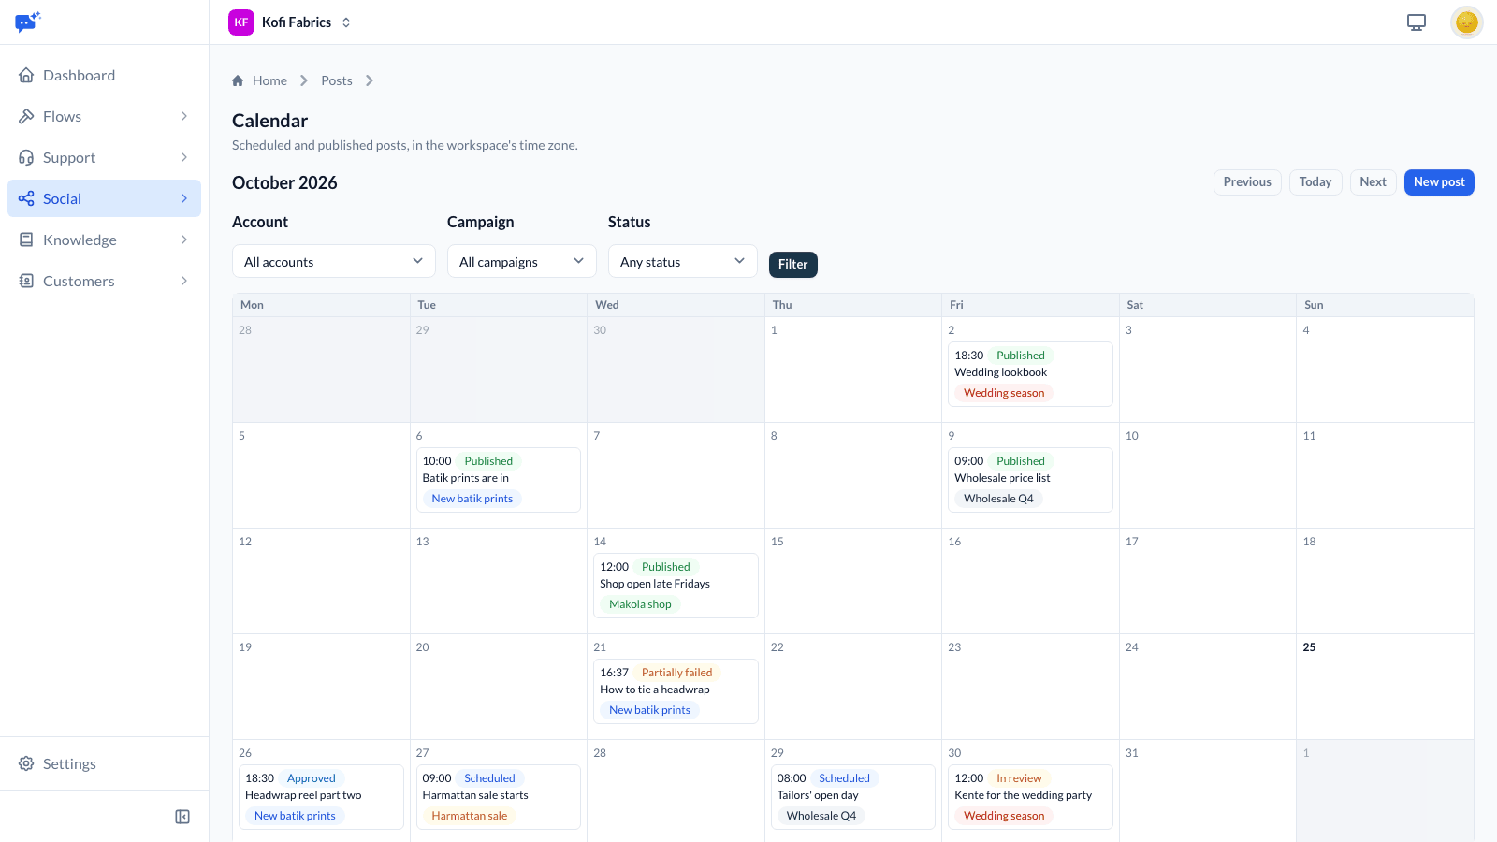Expand the Support submenu chevron
Viewport: 1497px width, 842px height.
[x=184, y=157]
